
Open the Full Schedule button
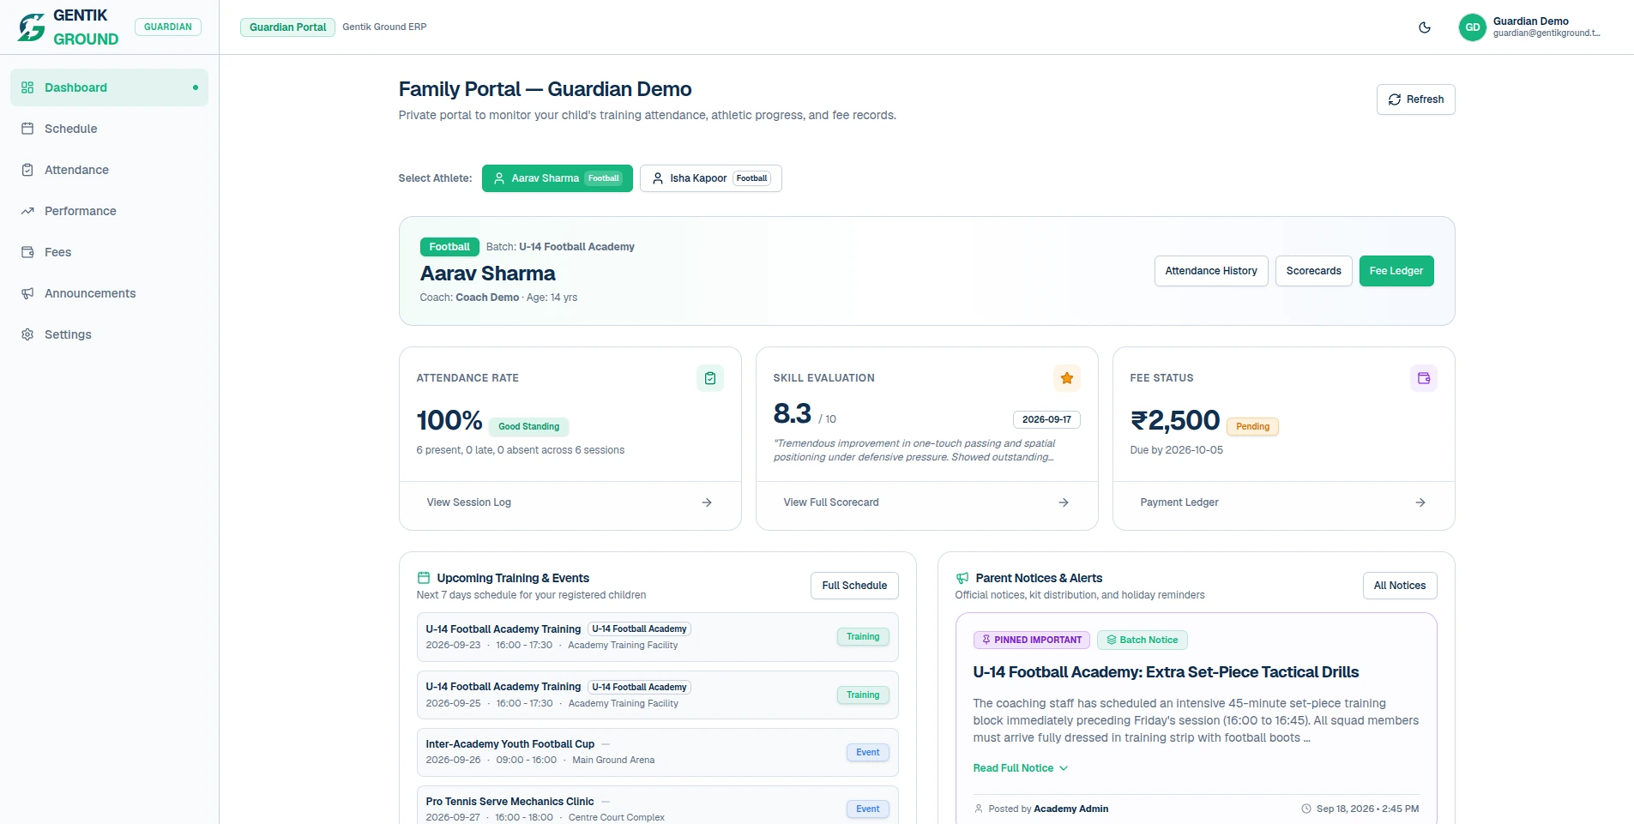click(x=854, y=586)
